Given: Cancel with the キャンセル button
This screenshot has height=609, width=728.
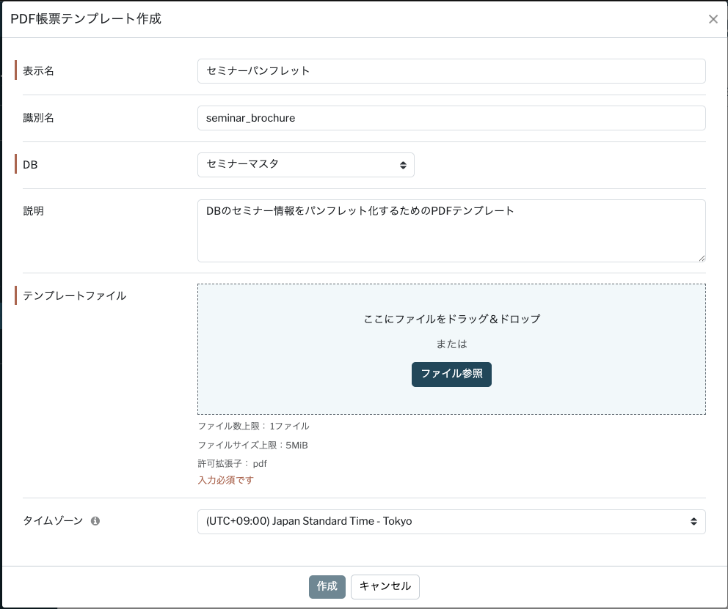Looking at the screenshot, I should [385, 586].
